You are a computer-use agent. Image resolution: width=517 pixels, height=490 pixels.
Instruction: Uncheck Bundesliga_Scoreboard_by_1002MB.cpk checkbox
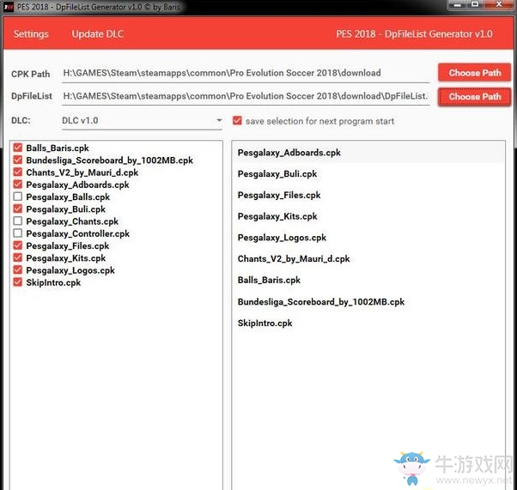point(18,160)
